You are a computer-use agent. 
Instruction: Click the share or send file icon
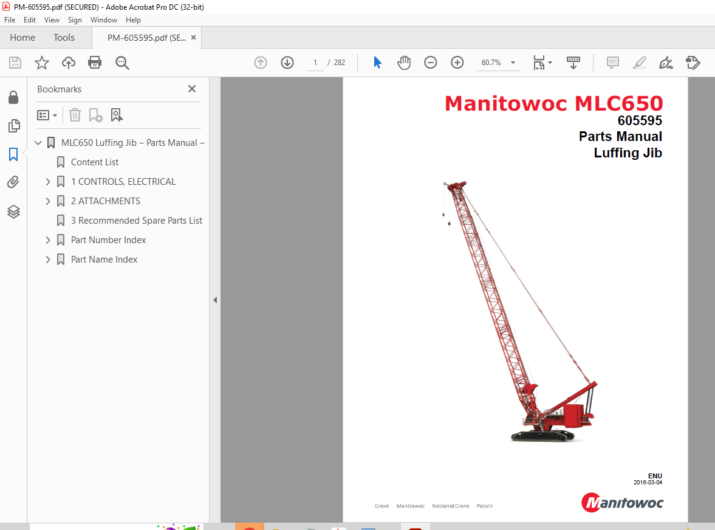[693, 63]
